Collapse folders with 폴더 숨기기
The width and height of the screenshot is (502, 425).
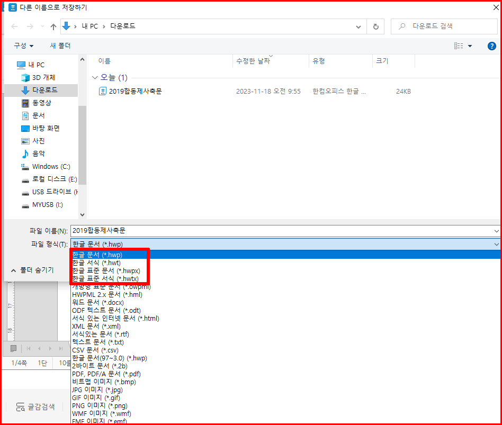point(32,270)
